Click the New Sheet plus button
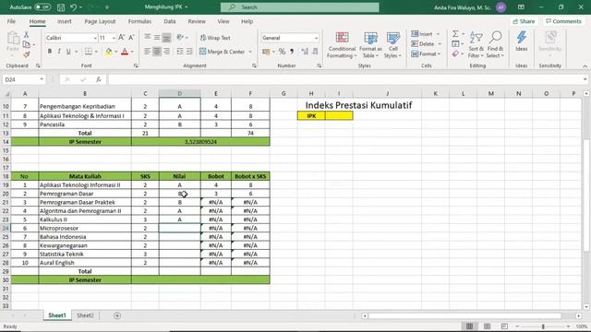Viewport: 591px width, 332px height. [x=117, y=315]
